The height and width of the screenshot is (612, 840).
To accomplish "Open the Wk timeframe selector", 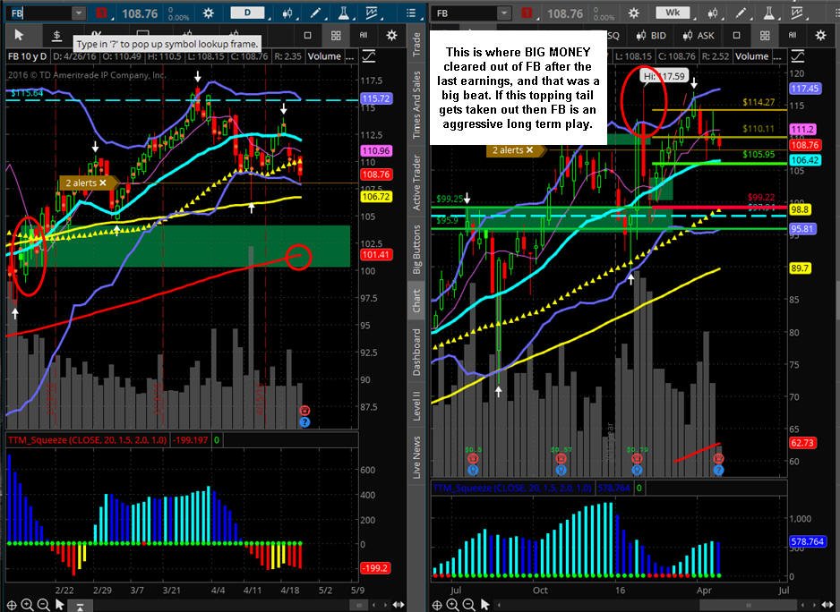I will (673, 13).
